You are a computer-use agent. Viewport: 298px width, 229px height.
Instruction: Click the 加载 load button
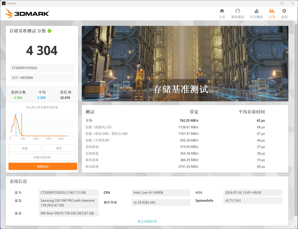click(x=25, y=148)
